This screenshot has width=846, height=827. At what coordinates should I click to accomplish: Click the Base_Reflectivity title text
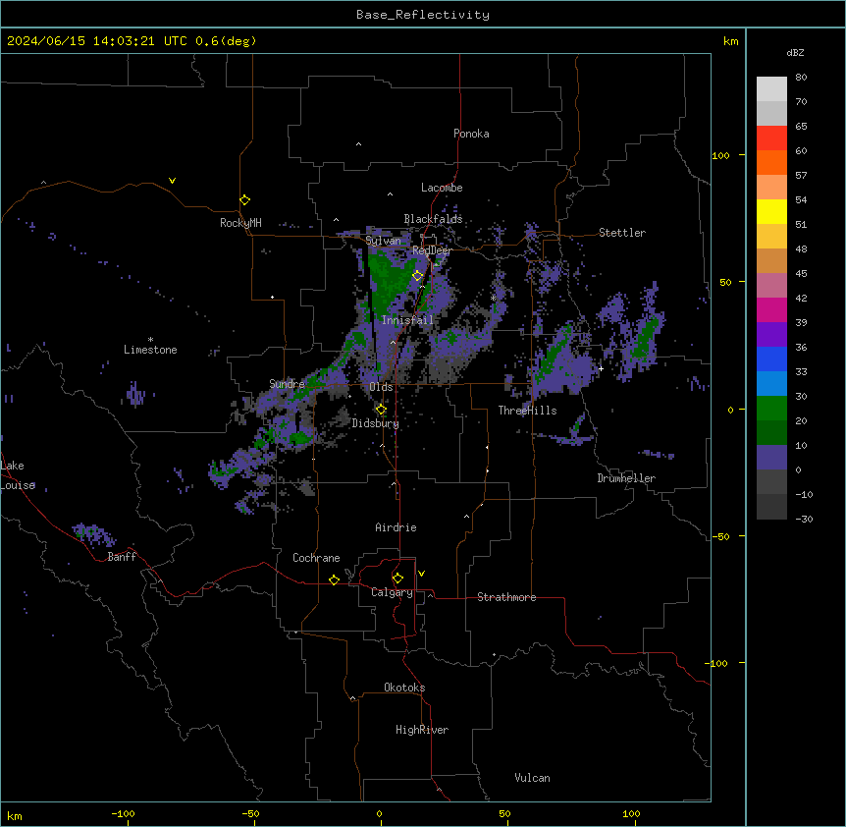click(x=423, y=15)
